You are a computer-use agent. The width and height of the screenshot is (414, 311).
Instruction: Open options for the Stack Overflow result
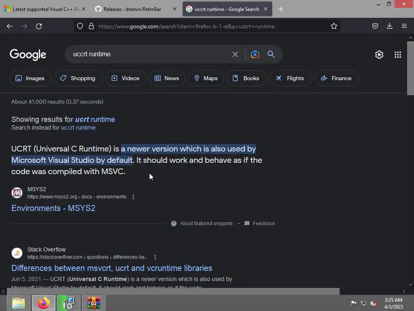coord(155,257)
